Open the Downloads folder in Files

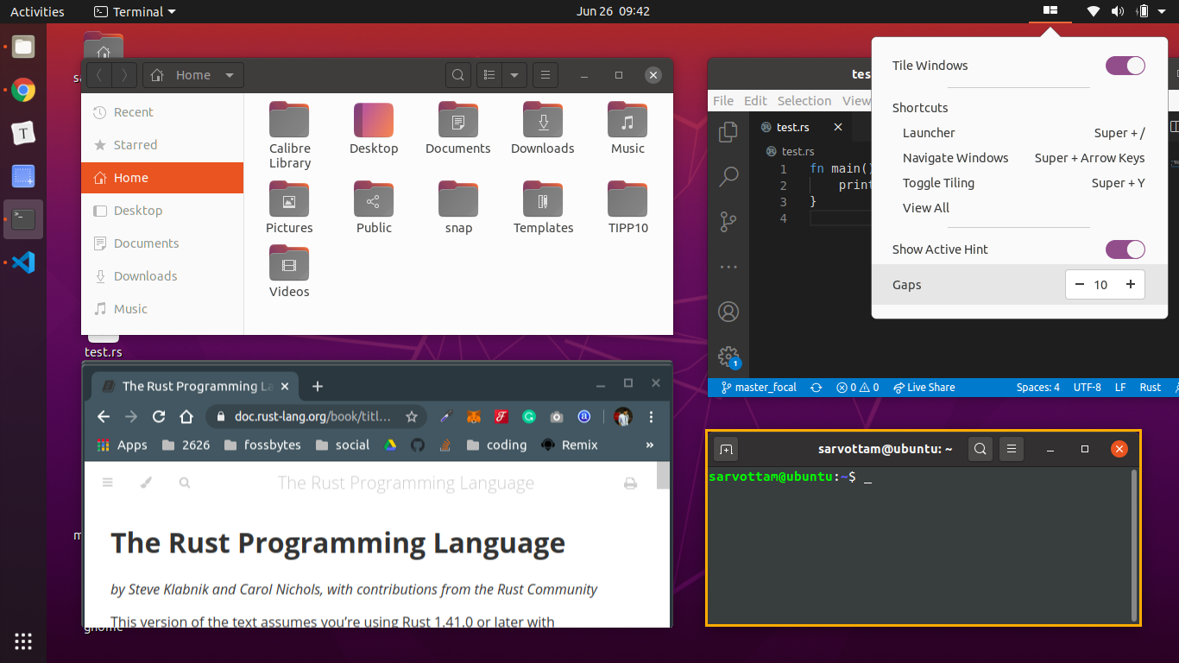click(543, 129)
